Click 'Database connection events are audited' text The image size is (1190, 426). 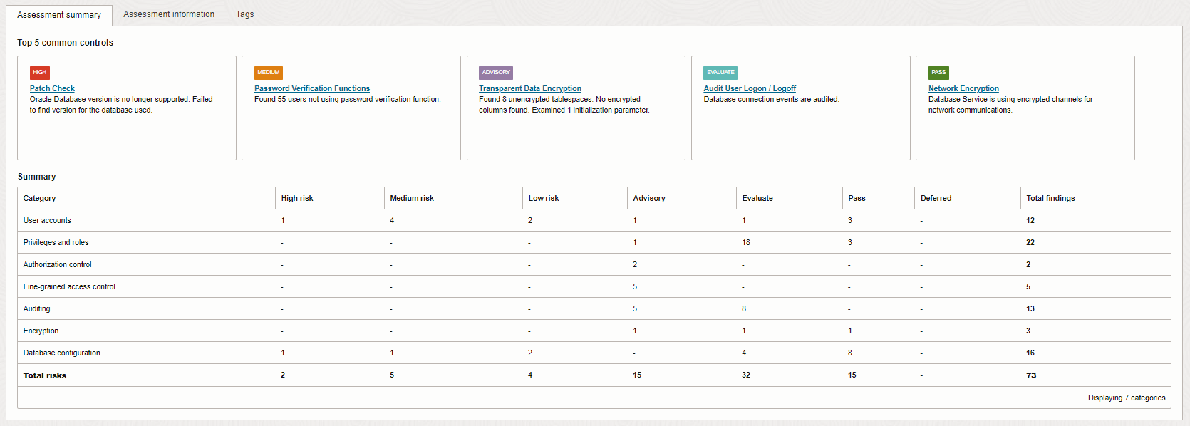coord(771,99)
